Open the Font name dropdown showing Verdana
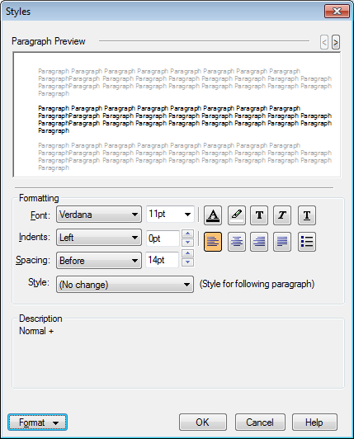This screenshot has width=354, height=439. click(99, 215)
